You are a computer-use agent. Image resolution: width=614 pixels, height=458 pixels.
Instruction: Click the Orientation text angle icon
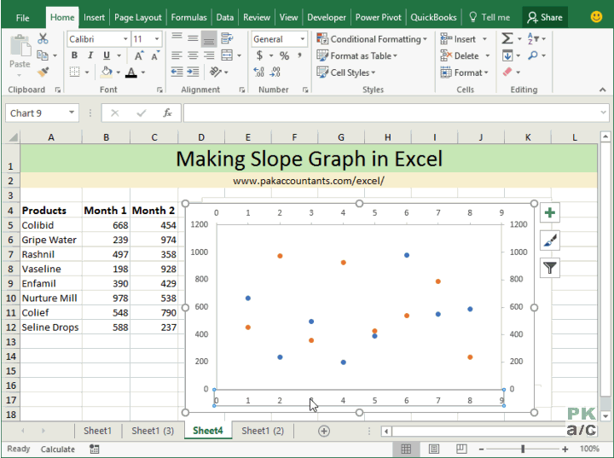pos(216,72)
